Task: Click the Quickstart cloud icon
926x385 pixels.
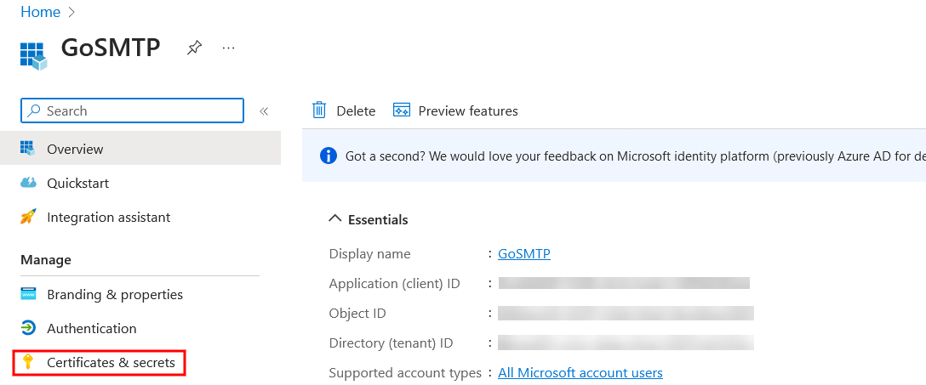Action: tap(28, 183)
